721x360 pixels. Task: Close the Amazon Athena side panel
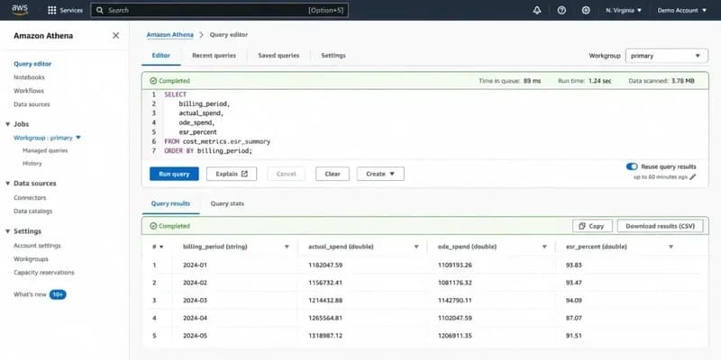click(116, 35)
